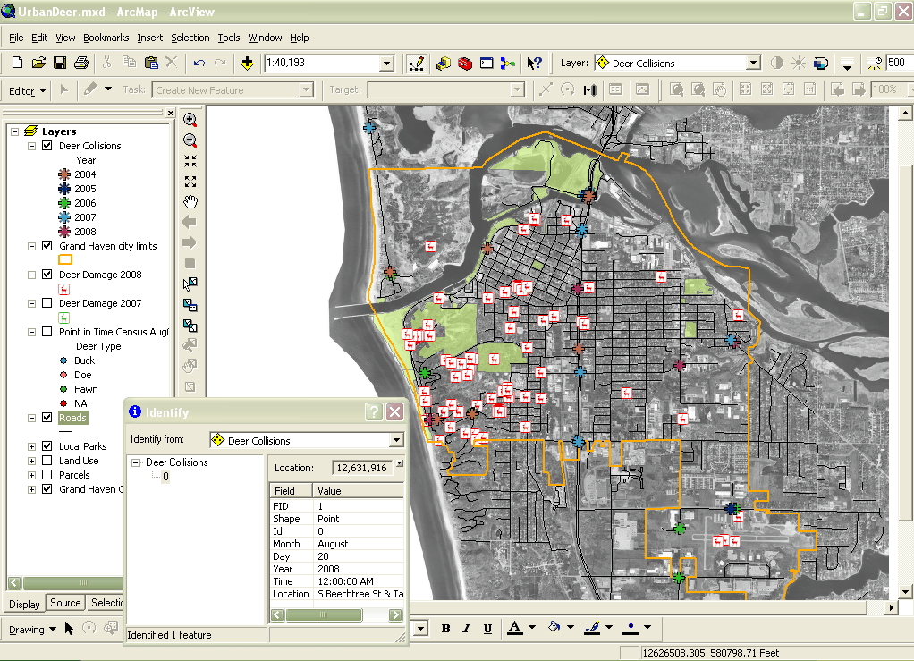The image size is (914, 661).
Task: Open the line color pen swatch
Action: tap(593, 628)
